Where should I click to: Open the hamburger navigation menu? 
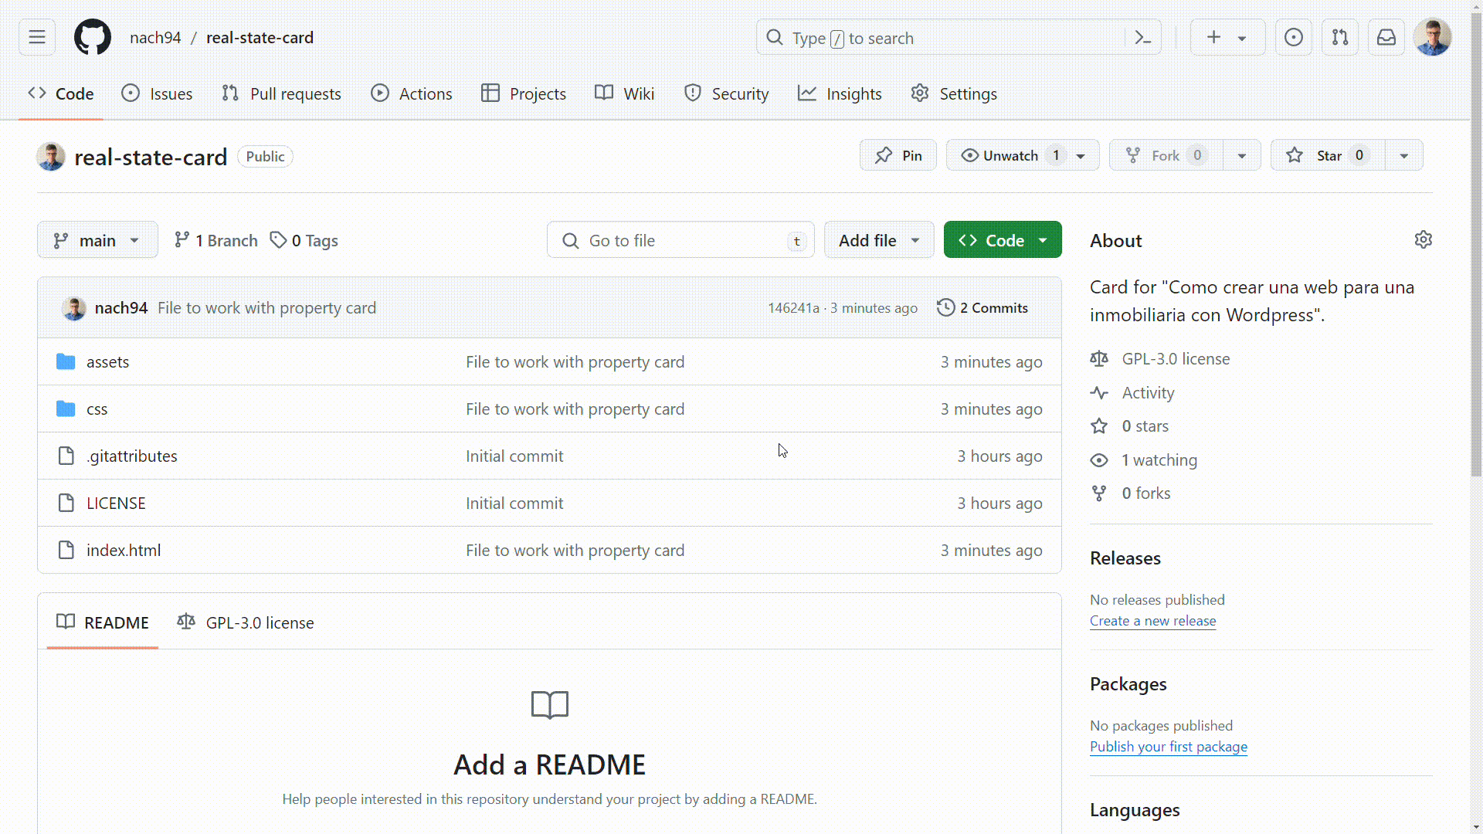coord(37,37)
